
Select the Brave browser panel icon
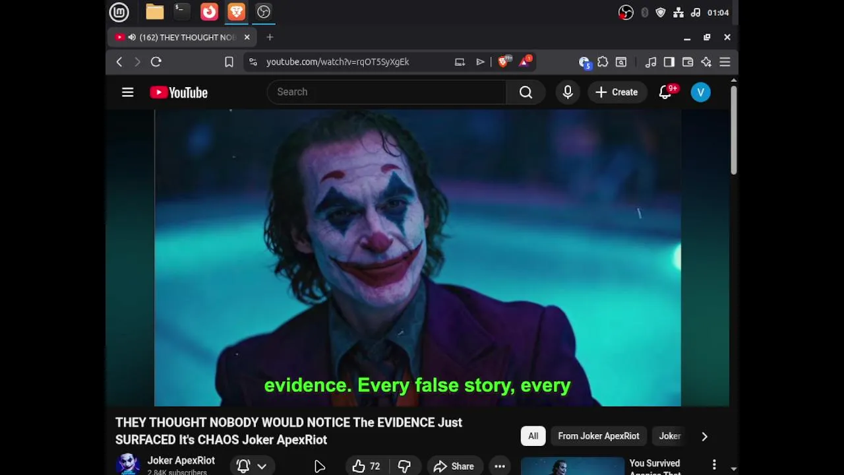click(x=236, y=12)
